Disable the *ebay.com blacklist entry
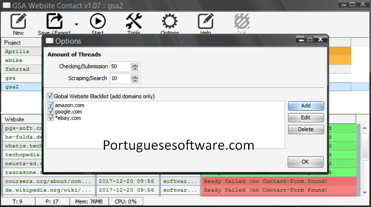 tap(51, 118)
